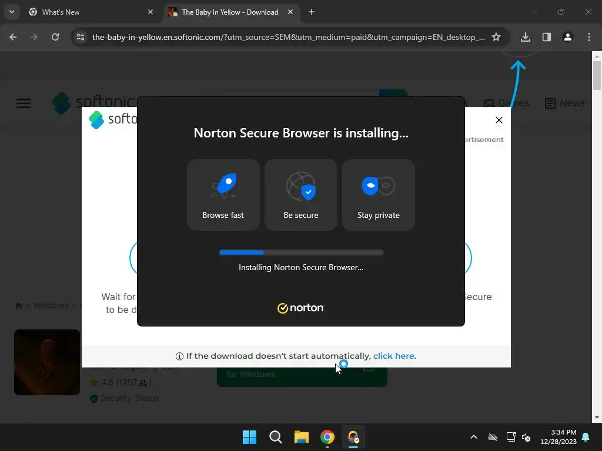602x451 pixels.
Task: Click the green download for Windows button
Action: click(x=302, y=376)
